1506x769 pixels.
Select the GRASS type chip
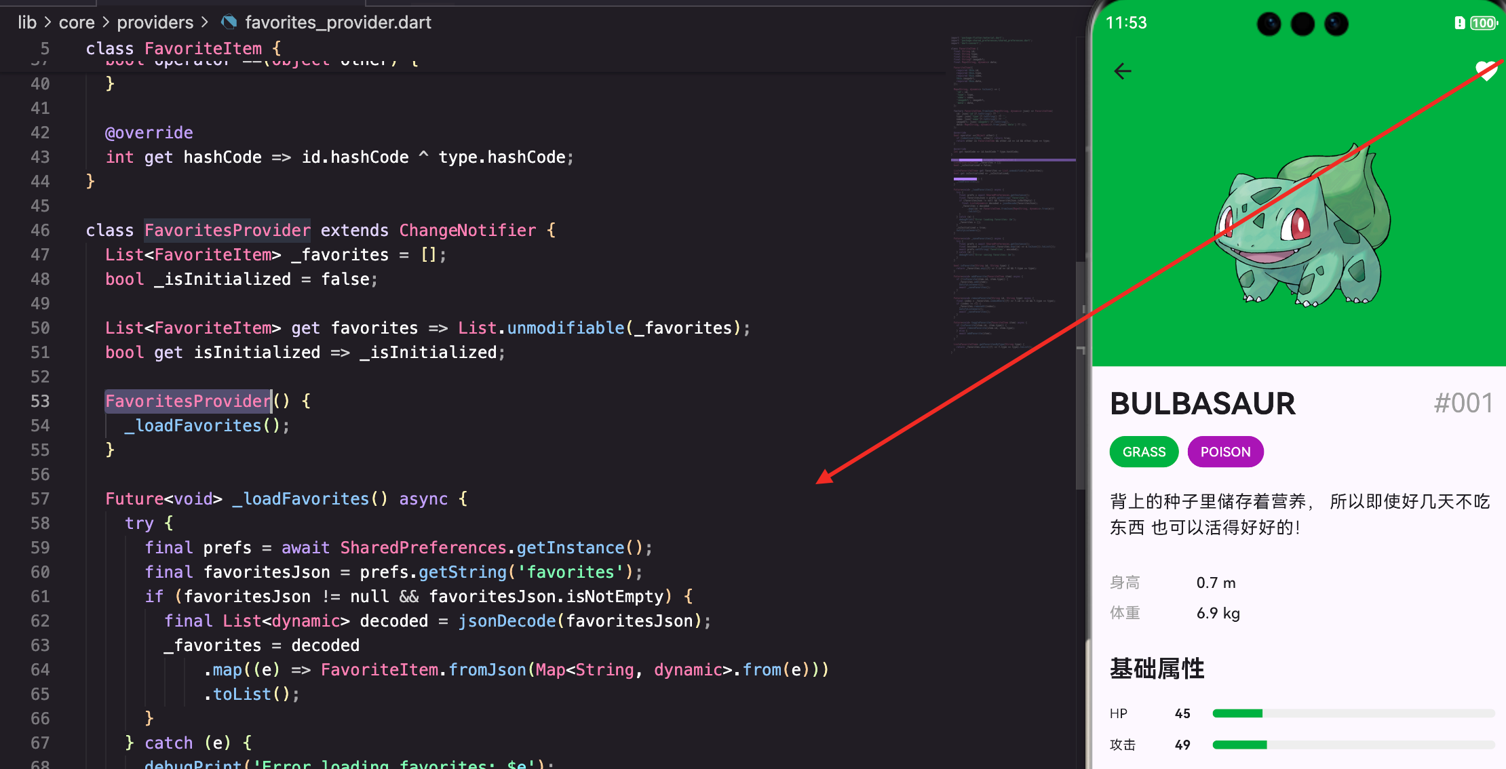click(1144, 452)
